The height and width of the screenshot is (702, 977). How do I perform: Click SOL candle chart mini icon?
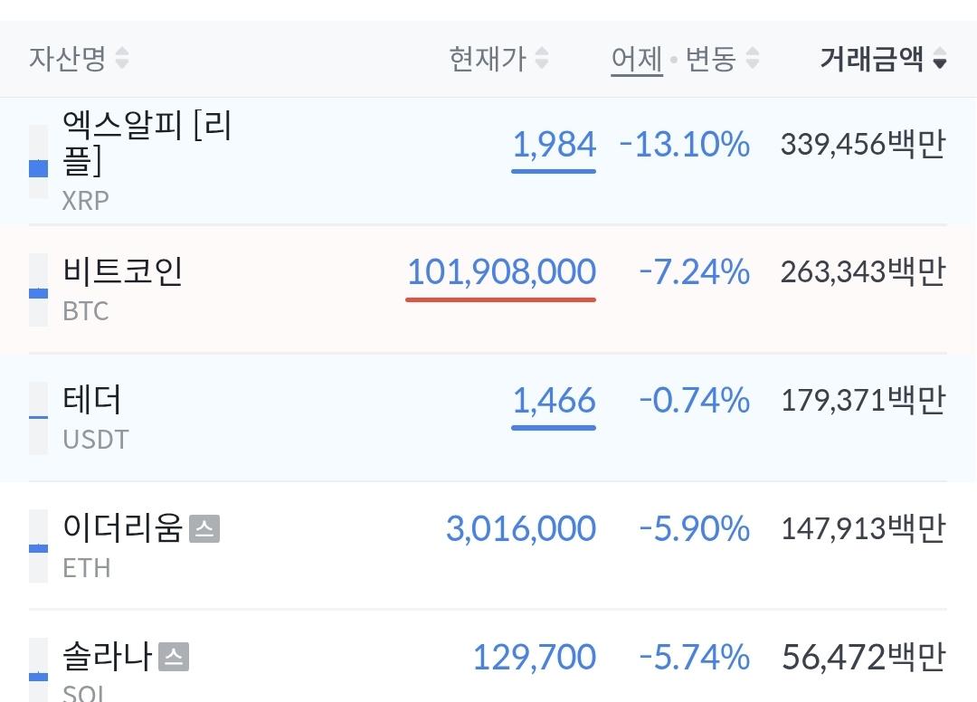click(x=39, y=669)
